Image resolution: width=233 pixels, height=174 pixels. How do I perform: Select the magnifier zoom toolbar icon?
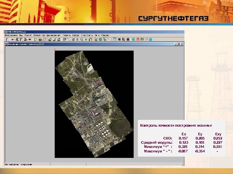[x=82, y=40]
